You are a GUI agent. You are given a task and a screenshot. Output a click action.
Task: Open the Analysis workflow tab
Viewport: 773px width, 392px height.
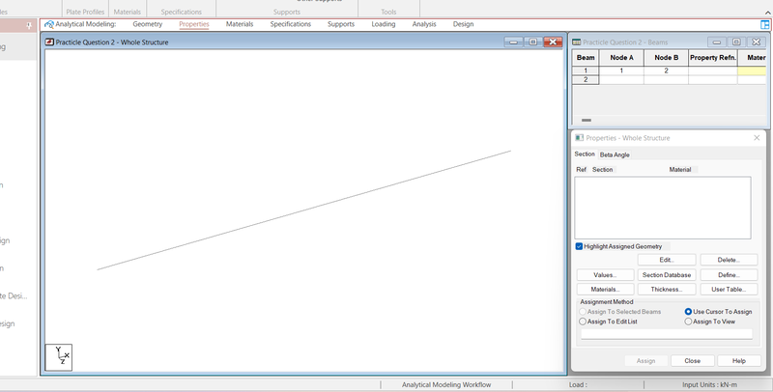(x=424, y=24)
